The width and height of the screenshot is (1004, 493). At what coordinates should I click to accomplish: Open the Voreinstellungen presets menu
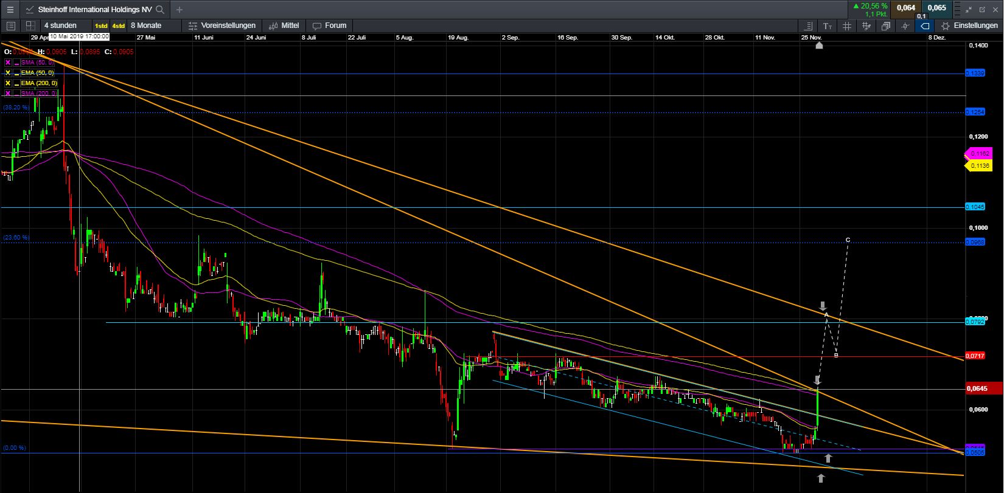pyautogui.click(x=222, y=26)
